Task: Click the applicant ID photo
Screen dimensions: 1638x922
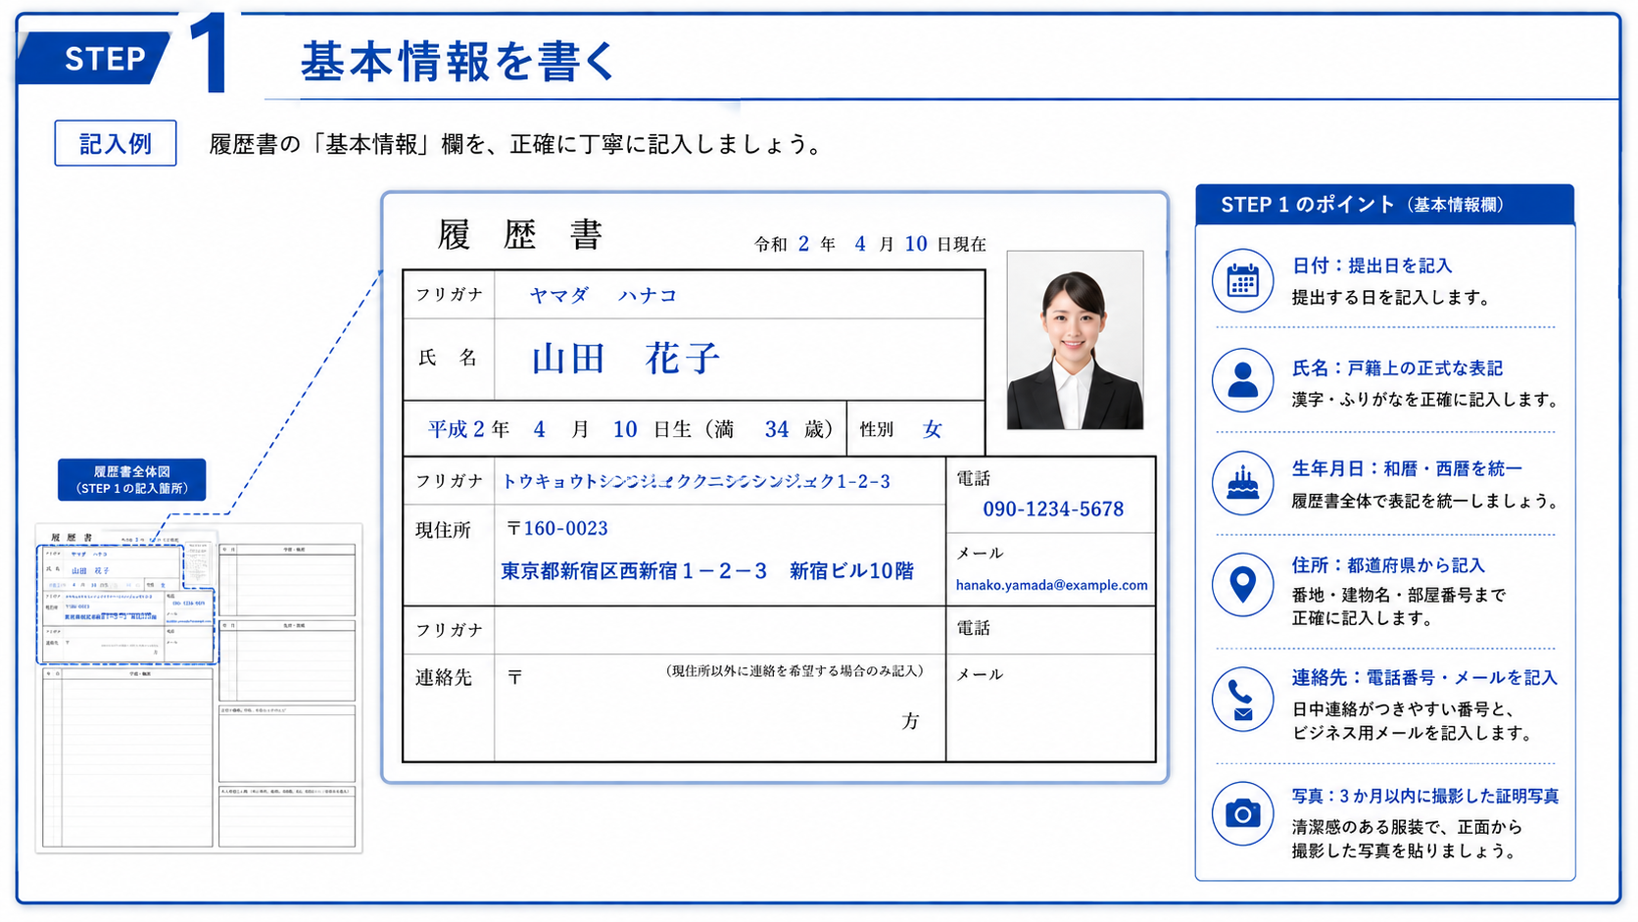Action: (x=1075, y=340)
